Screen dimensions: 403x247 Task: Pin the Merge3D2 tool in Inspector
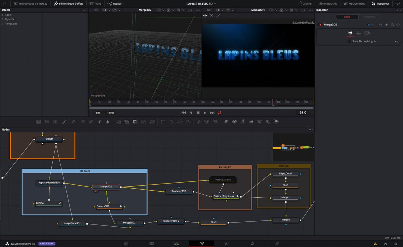[x=386, y=25]
